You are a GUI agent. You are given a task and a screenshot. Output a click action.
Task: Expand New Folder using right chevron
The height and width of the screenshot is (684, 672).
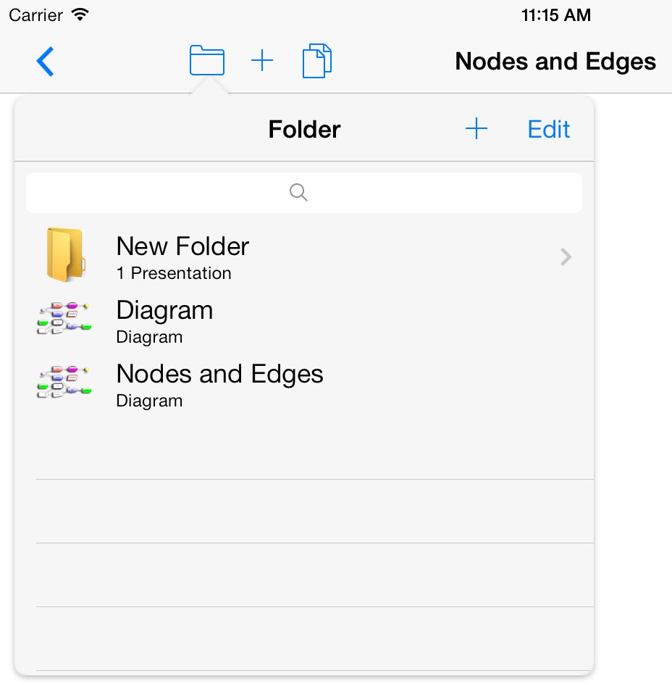pos(566,256)
